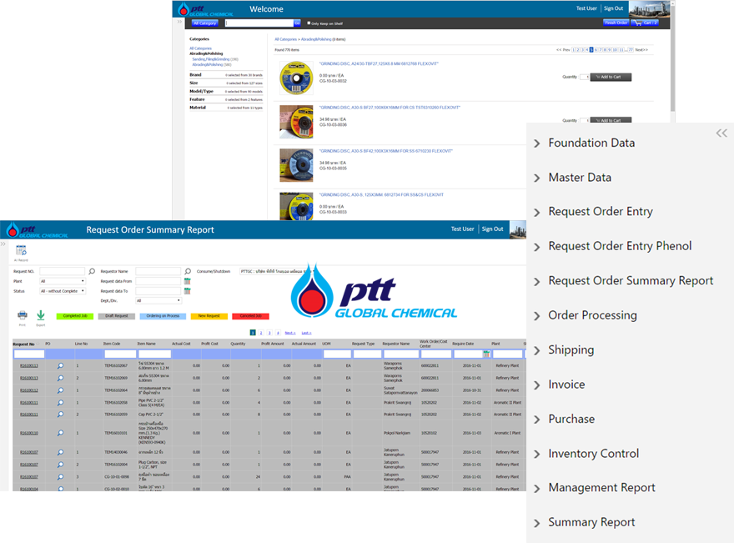
Task: Click the expand arrows at the Welcome window's left edge
Action: (x=178, y=22)
